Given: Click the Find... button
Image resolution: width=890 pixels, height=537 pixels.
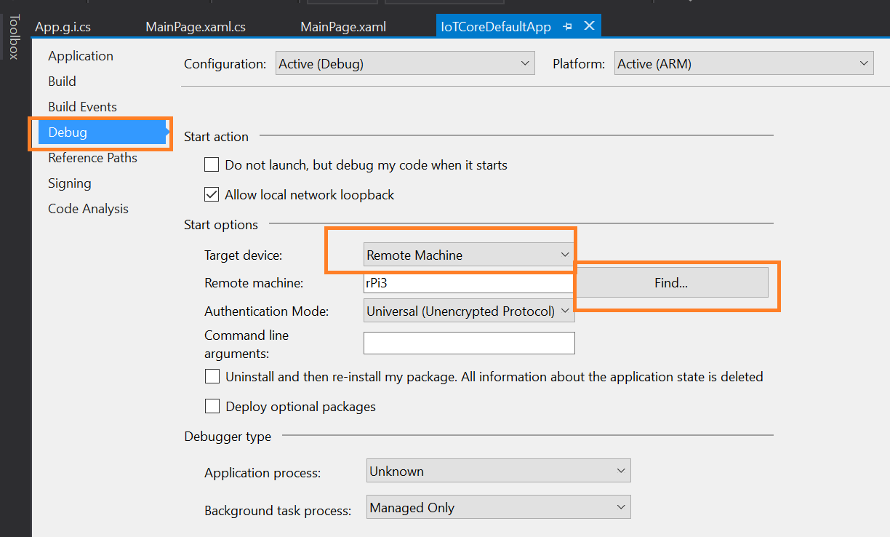Looking at the screenshot, I should point(671,283).
